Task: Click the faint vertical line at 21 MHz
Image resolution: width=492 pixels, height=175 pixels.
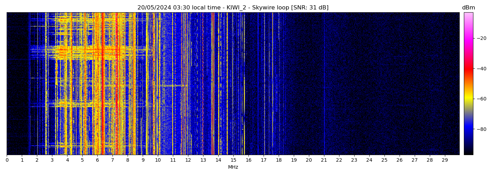Action: (x=324, y=84)
